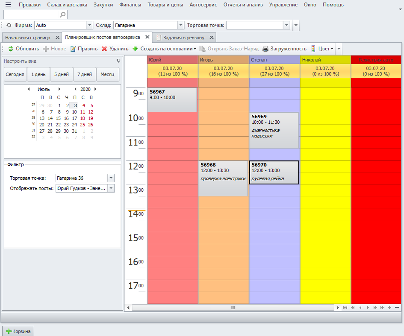Click Новое plus toolbar item
The image size is (404, 336).
coord(54,49)
